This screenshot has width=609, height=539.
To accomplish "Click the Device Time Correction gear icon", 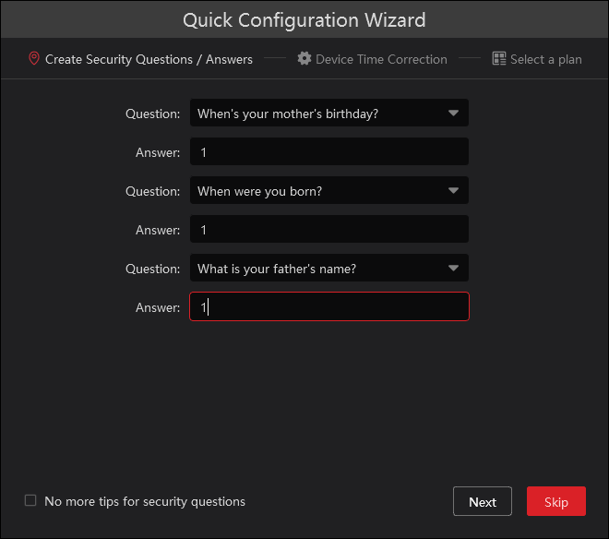I will point(304,59).
